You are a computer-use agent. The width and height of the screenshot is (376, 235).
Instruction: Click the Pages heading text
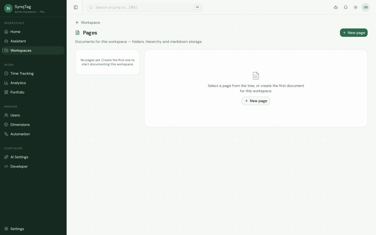point(90,33)
